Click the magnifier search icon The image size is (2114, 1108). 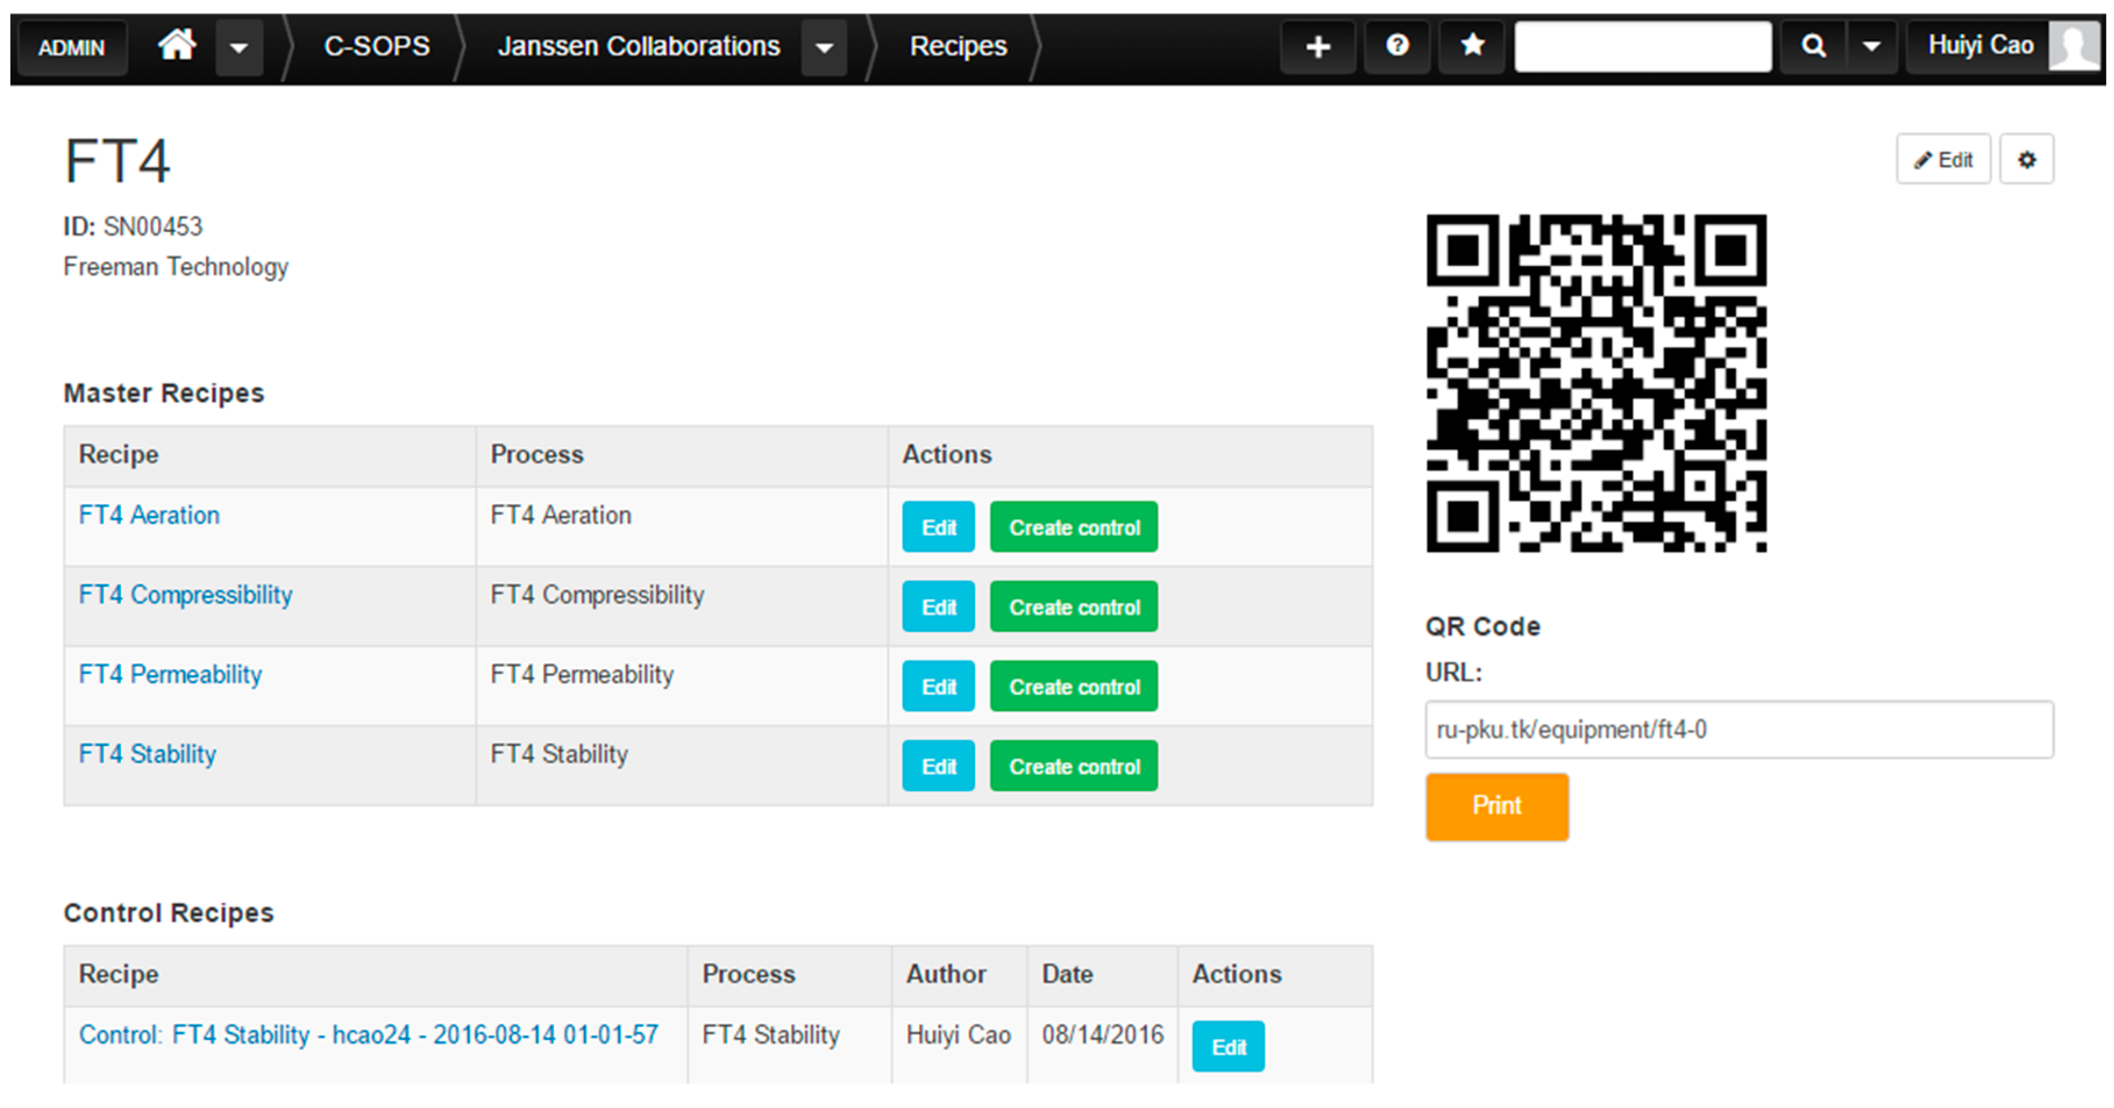coord(1814,47)
